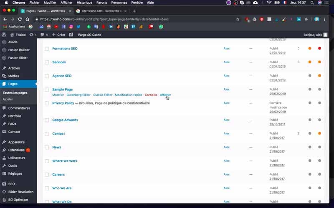
Task: Open the Twaino site home link
Action: click(18, 35)
